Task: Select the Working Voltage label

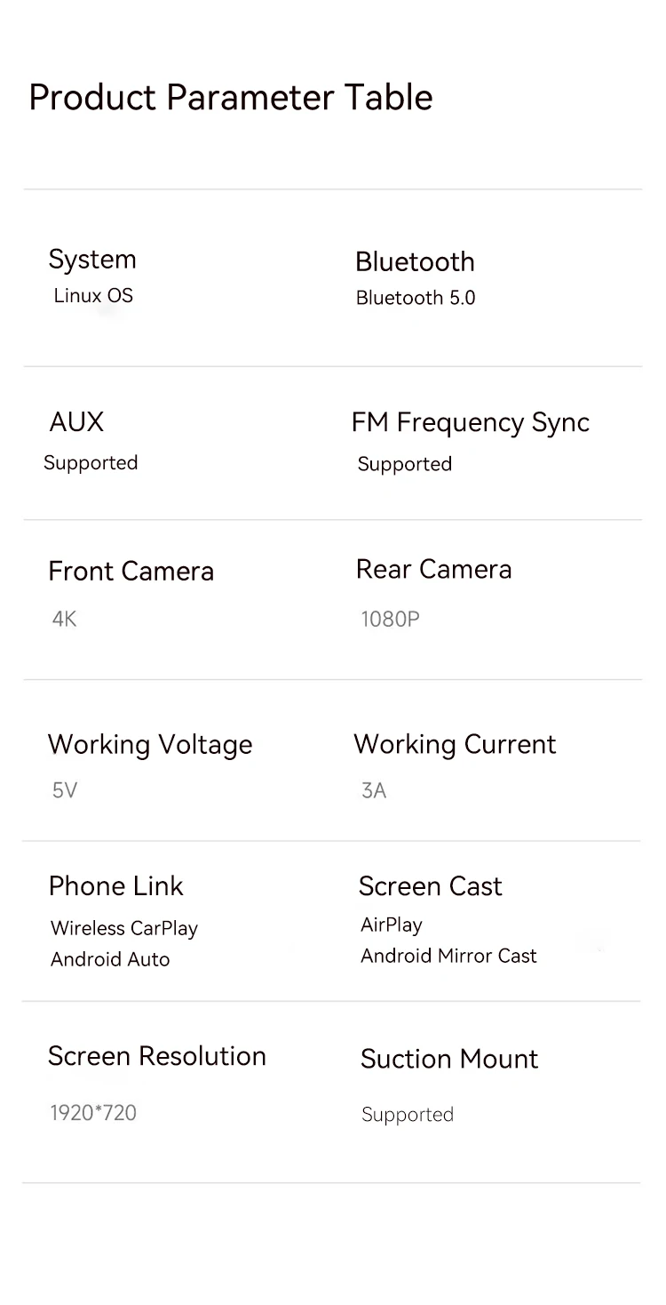Action: [x=150, y=745]
